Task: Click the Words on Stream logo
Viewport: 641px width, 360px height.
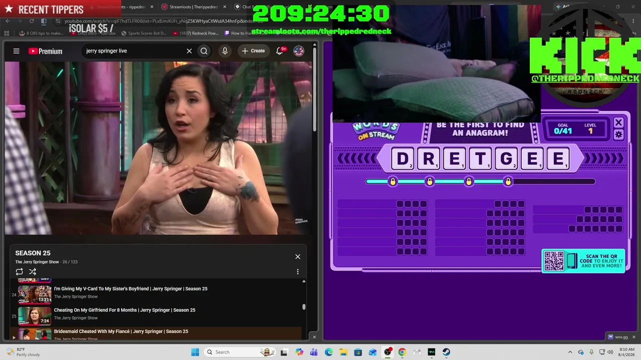Action: [x=376, y=131]
